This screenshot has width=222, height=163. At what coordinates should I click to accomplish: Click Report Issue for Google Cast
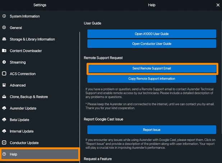tap(152, 130)
